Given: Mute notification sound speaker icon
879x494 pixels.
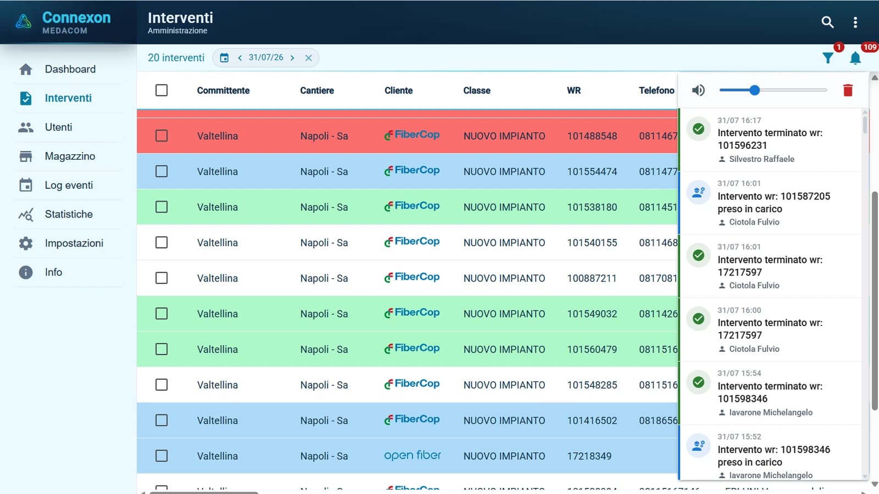Looking at the screenshot, I should click(x=698, y=90).
